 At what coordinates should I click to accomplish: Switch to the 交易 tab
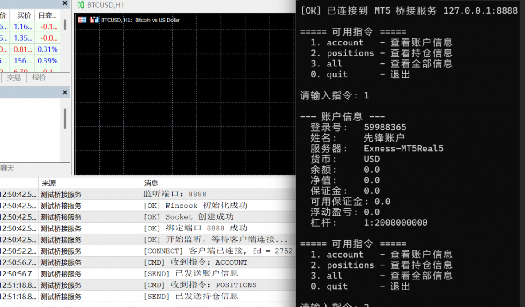coord(14,77)
